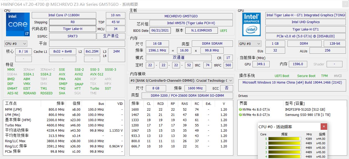Image resolution: width=349 pixels, height=159 pixels.
Task: Click the 8 / 16 core count field
Action: [23, 52]
